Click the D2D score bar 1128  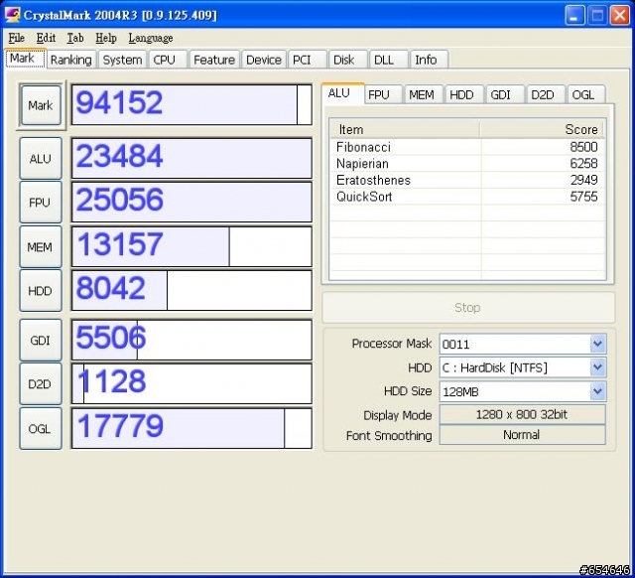point(191,383)
